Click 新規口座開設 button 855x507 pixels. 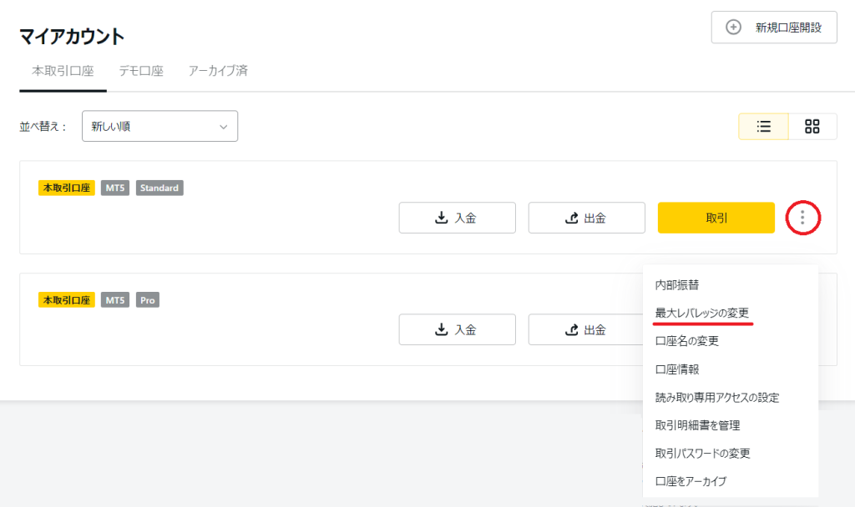coord(774,28)
